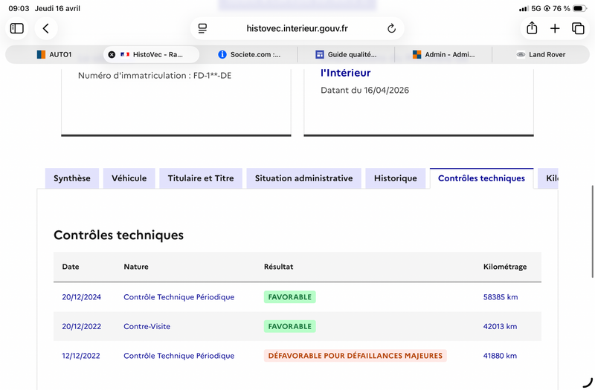
Task: Select the Synthèse tab
Action: click(x=71, y=178)
